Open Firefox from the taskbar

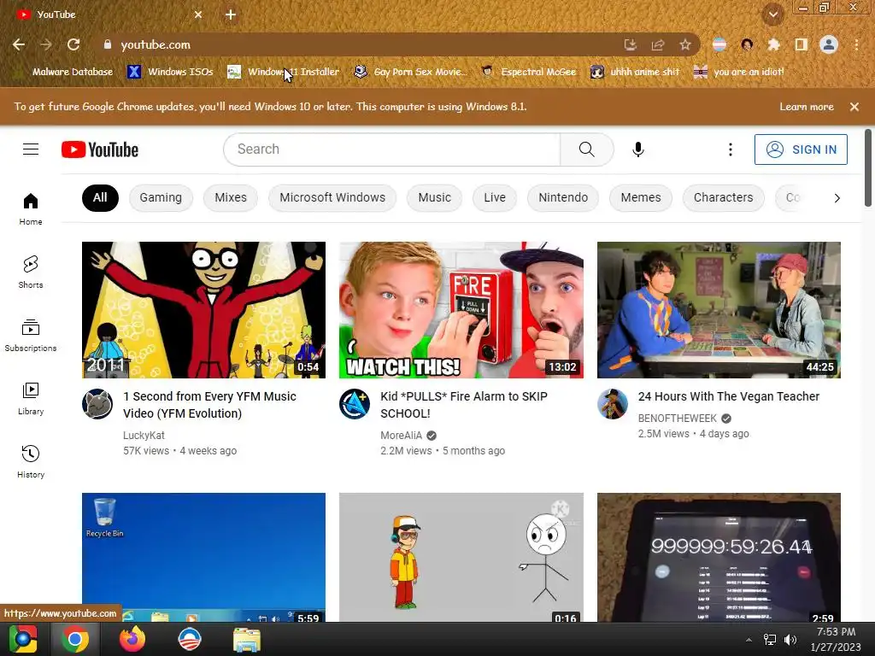132,639
